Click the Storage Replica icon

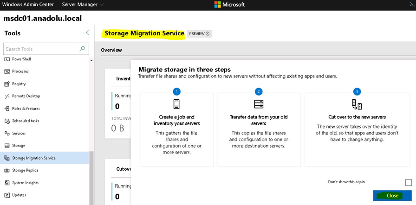click(7, 170)
